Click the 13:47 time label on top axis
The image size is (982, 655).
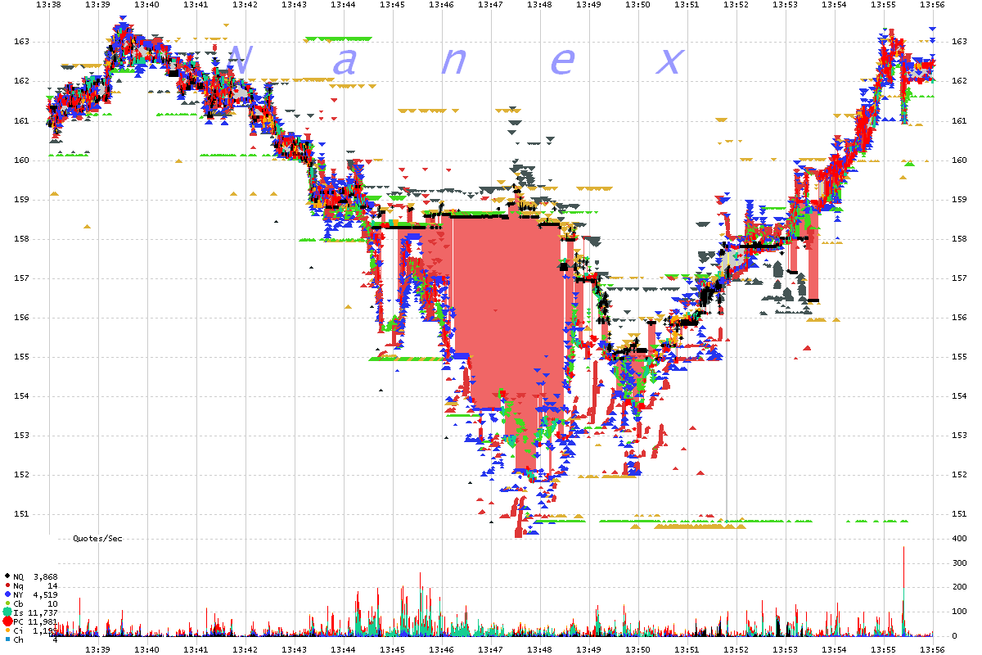[490, 5]
